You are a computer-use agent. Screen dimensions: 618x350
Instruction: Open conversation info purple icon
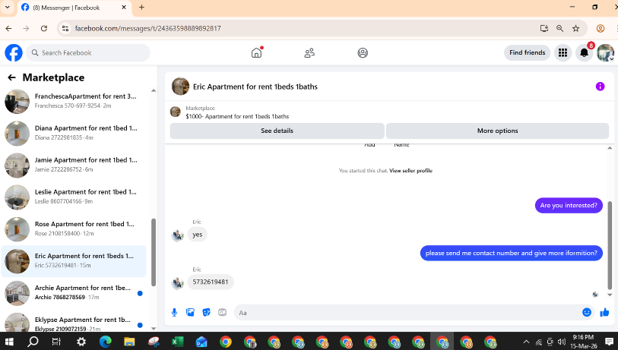click(x=600, y=87)
